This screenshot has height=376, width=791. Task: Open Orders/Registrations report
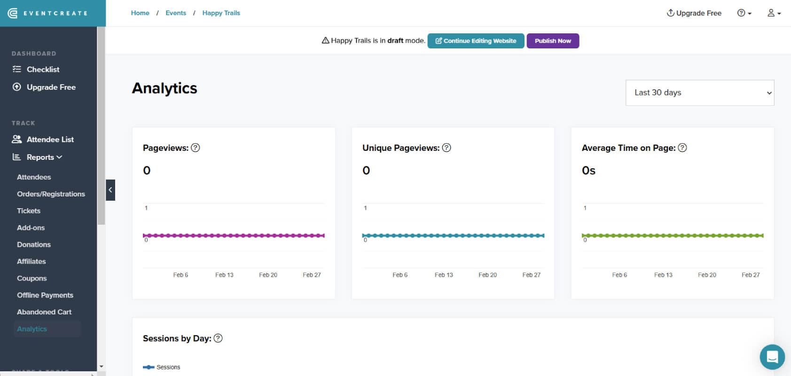[51, 194]
